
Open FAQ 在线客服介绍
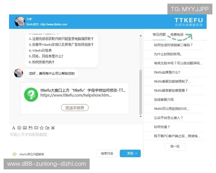click(x=164, y=99)
